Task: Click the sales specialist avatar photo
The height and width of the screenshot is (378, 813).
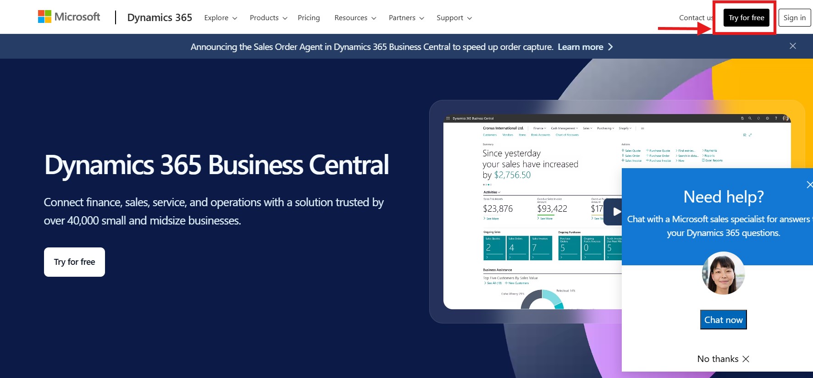Action: tap(723, 273)
